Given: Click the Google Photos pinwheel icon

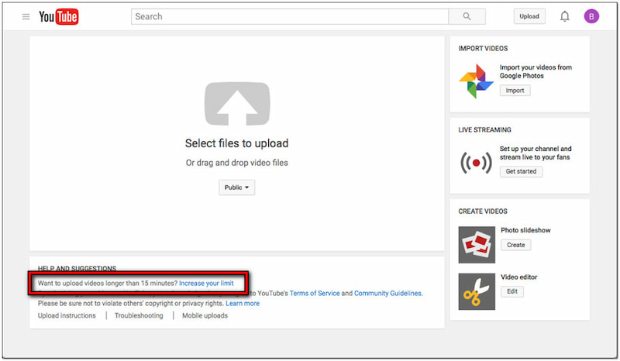Looking at the screenshot, I should pyautogui.click(x=476, y=82).
